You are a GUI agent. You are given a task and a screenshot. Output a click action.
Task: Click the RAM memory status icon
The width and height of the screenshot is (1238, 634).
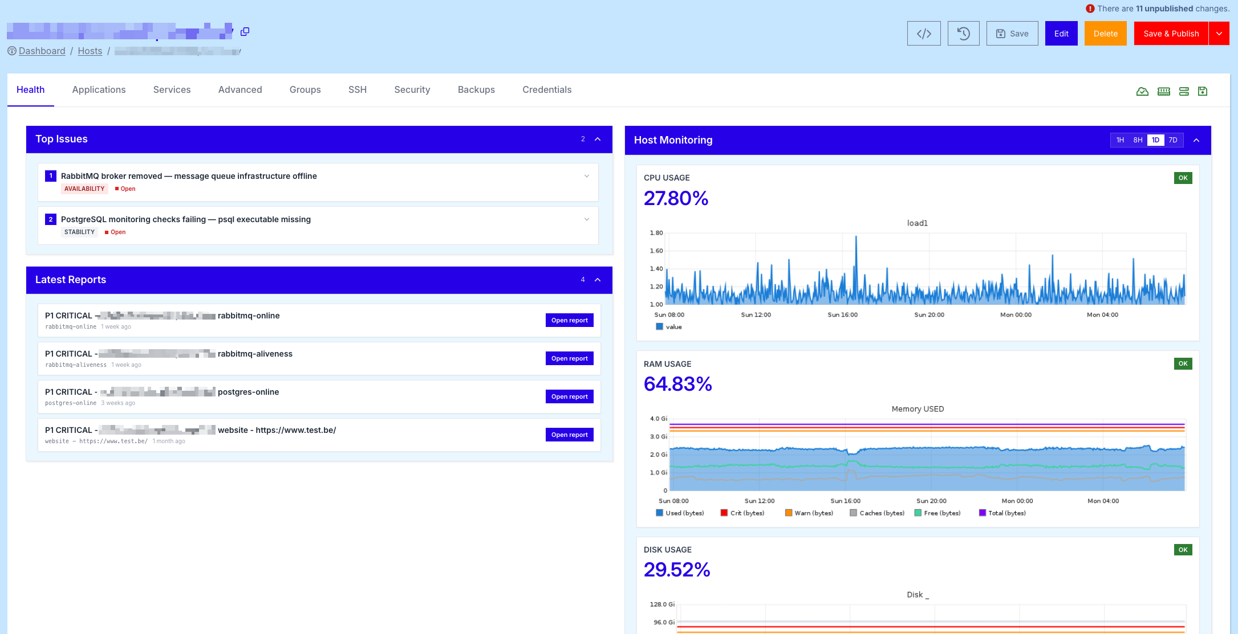click(x=1164, y=91)
